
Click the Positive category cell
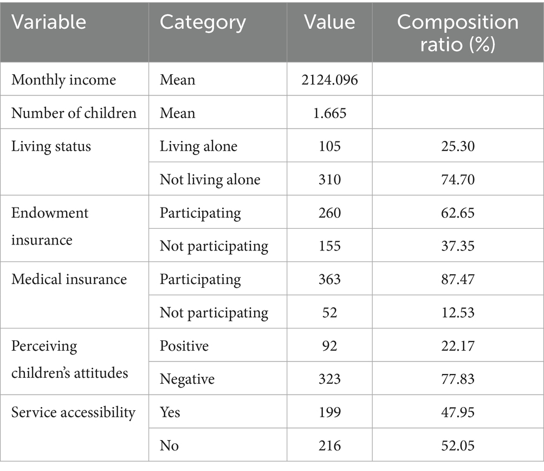(x=184, y=346)
